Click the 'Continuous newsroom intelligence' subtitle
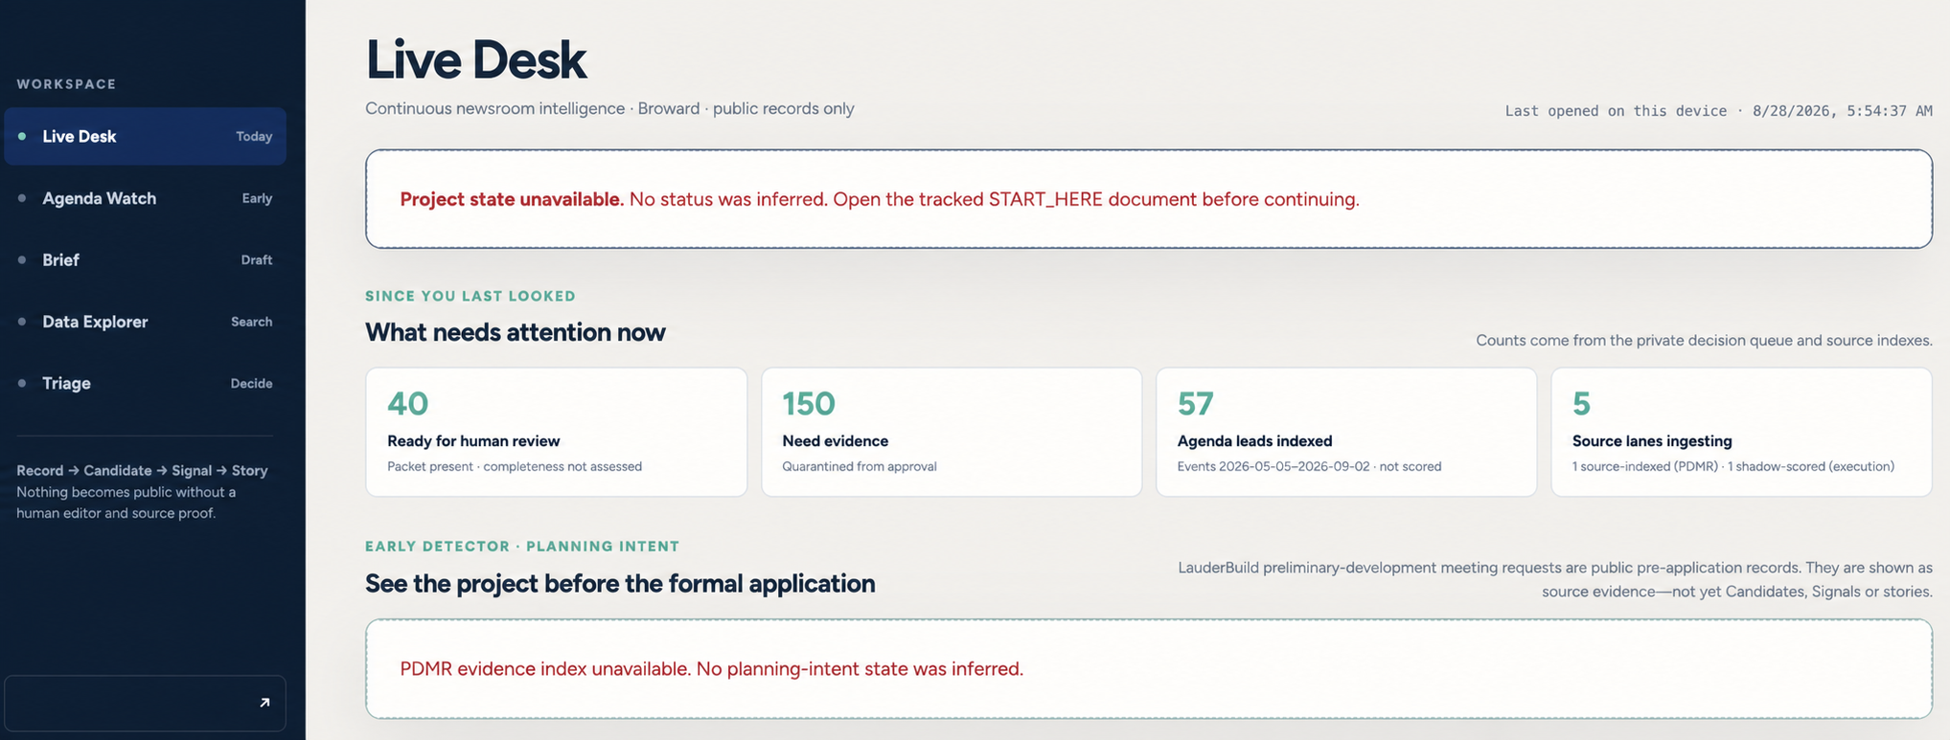The height and width of the screenshot is (740, 1950). (x=609, y=109)
